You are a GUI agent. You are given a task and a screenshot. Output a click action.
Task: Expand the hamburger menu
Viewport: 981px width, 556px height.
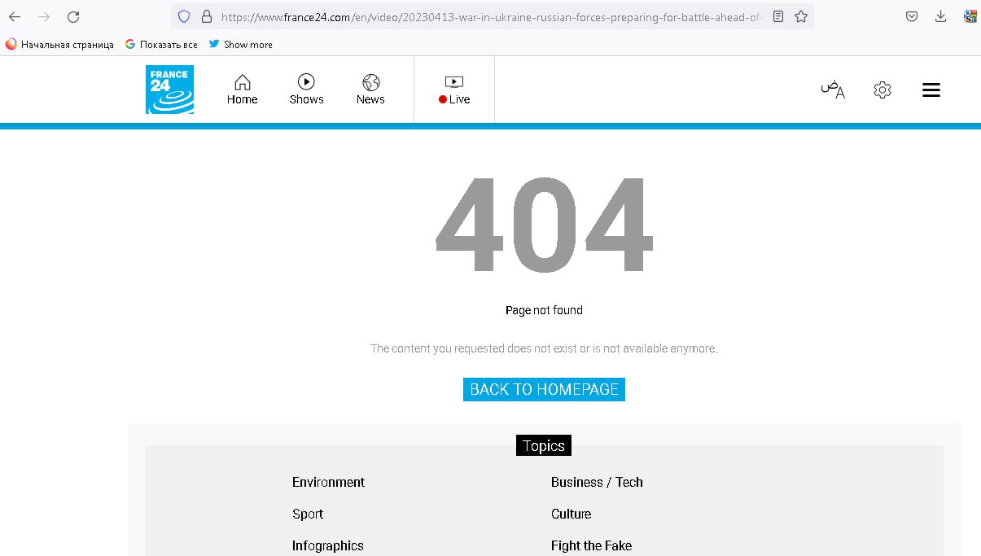(x=931, y=90)
